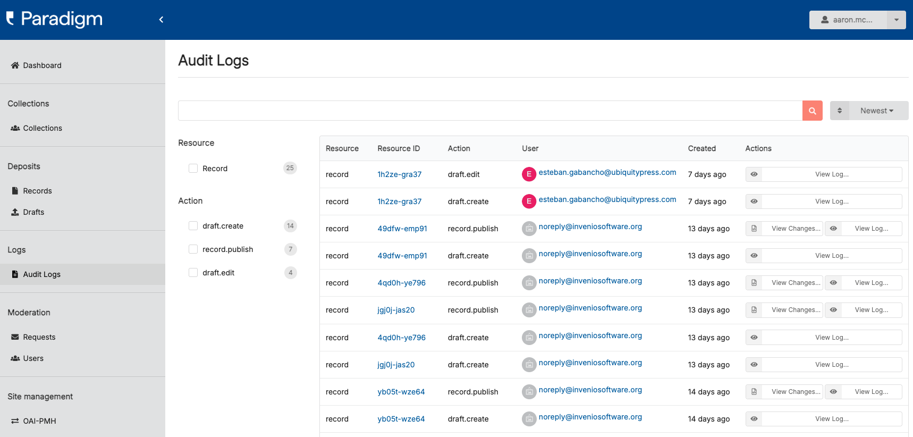The height and width of the screenshot is (437, 913).
Task: Click the file icon beside Records
Action: point(15,191)
